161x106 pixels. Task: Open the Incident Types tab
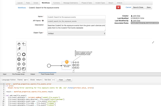pos(100,3)
